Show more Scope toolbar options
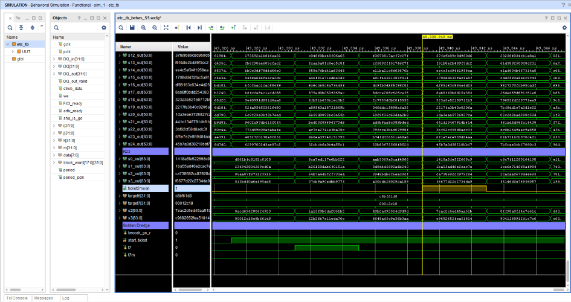Image resolution: width=571 pixels, height=302 pixels. click(42, 26)
